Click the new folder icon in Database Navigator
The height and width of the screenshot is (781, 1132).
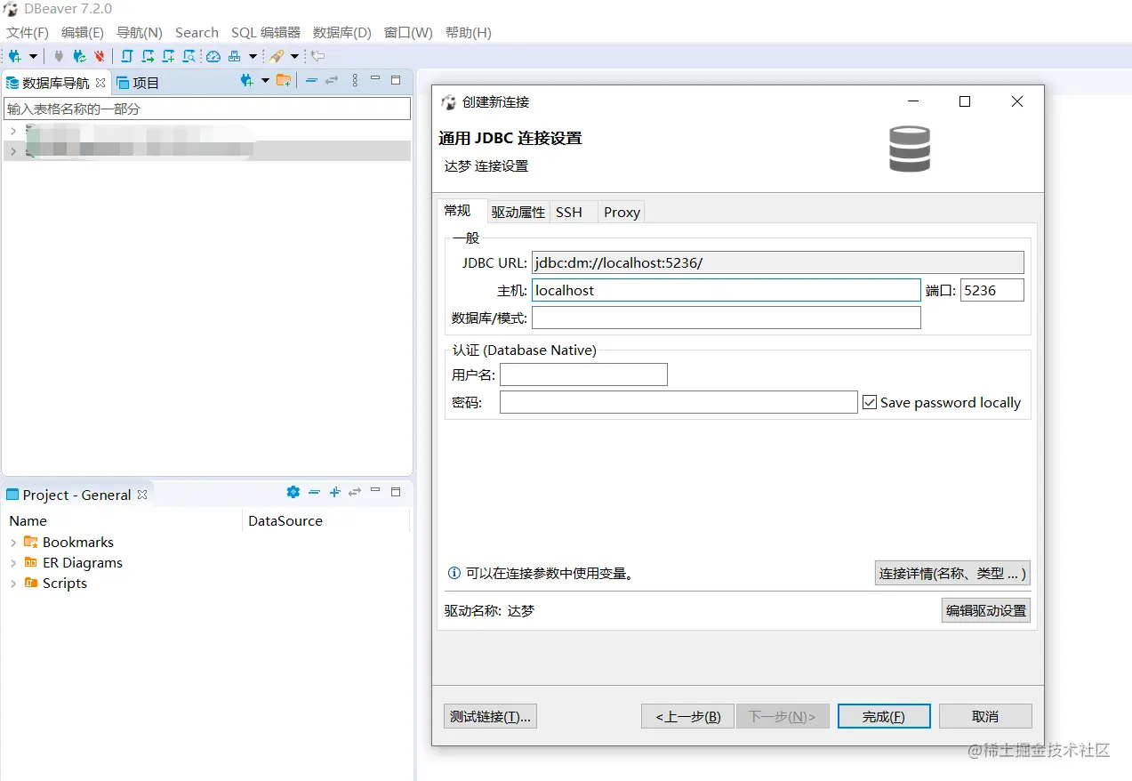284,81
